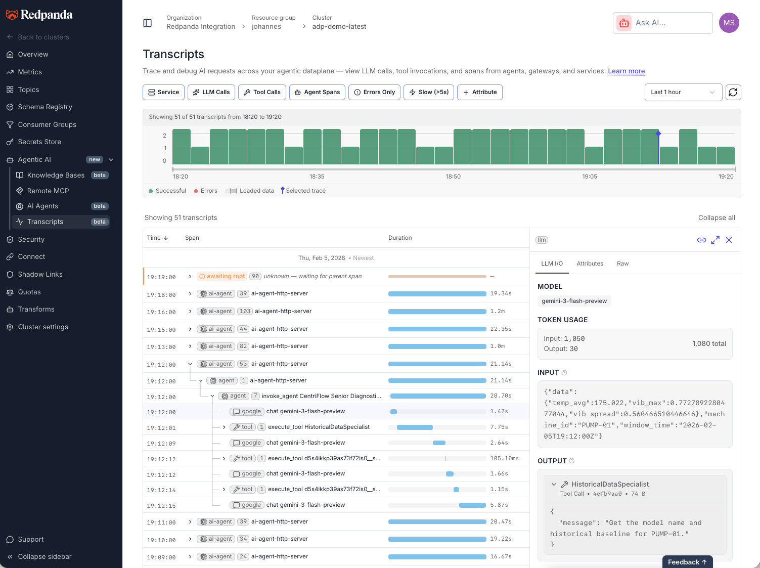The width and height of the screenshot is (760, 568).
Task: Collapse the invoke_agent CentriFlow Senior Diagnostic row
Action: click(212, 396)
